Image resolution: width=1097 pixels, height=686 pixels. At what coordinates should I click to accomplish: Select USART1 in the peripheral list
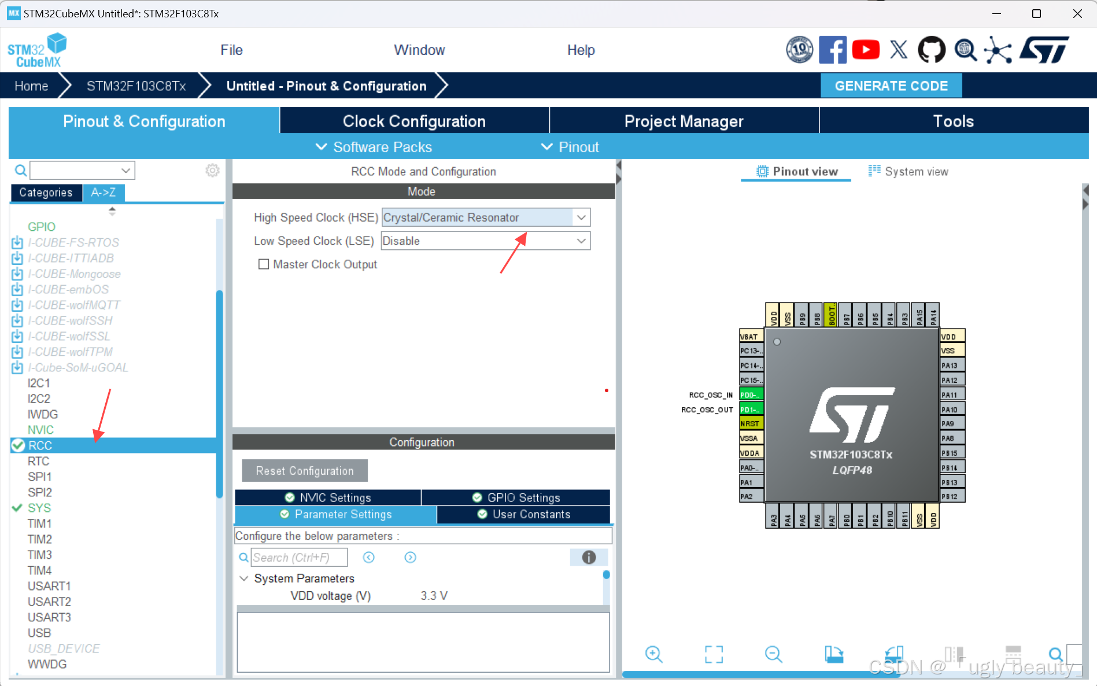coord(49,586)
